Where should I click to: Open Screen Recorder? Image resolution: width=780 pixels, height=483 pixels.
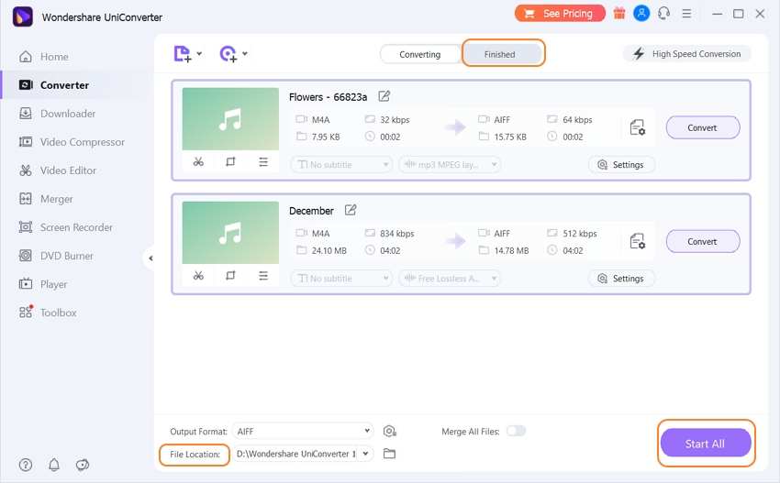click(x=66, y=227)
